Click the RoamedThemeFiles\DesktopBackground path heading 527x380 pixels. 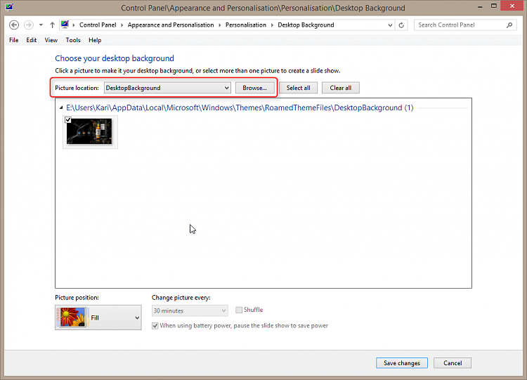click(x=240, y=108)
